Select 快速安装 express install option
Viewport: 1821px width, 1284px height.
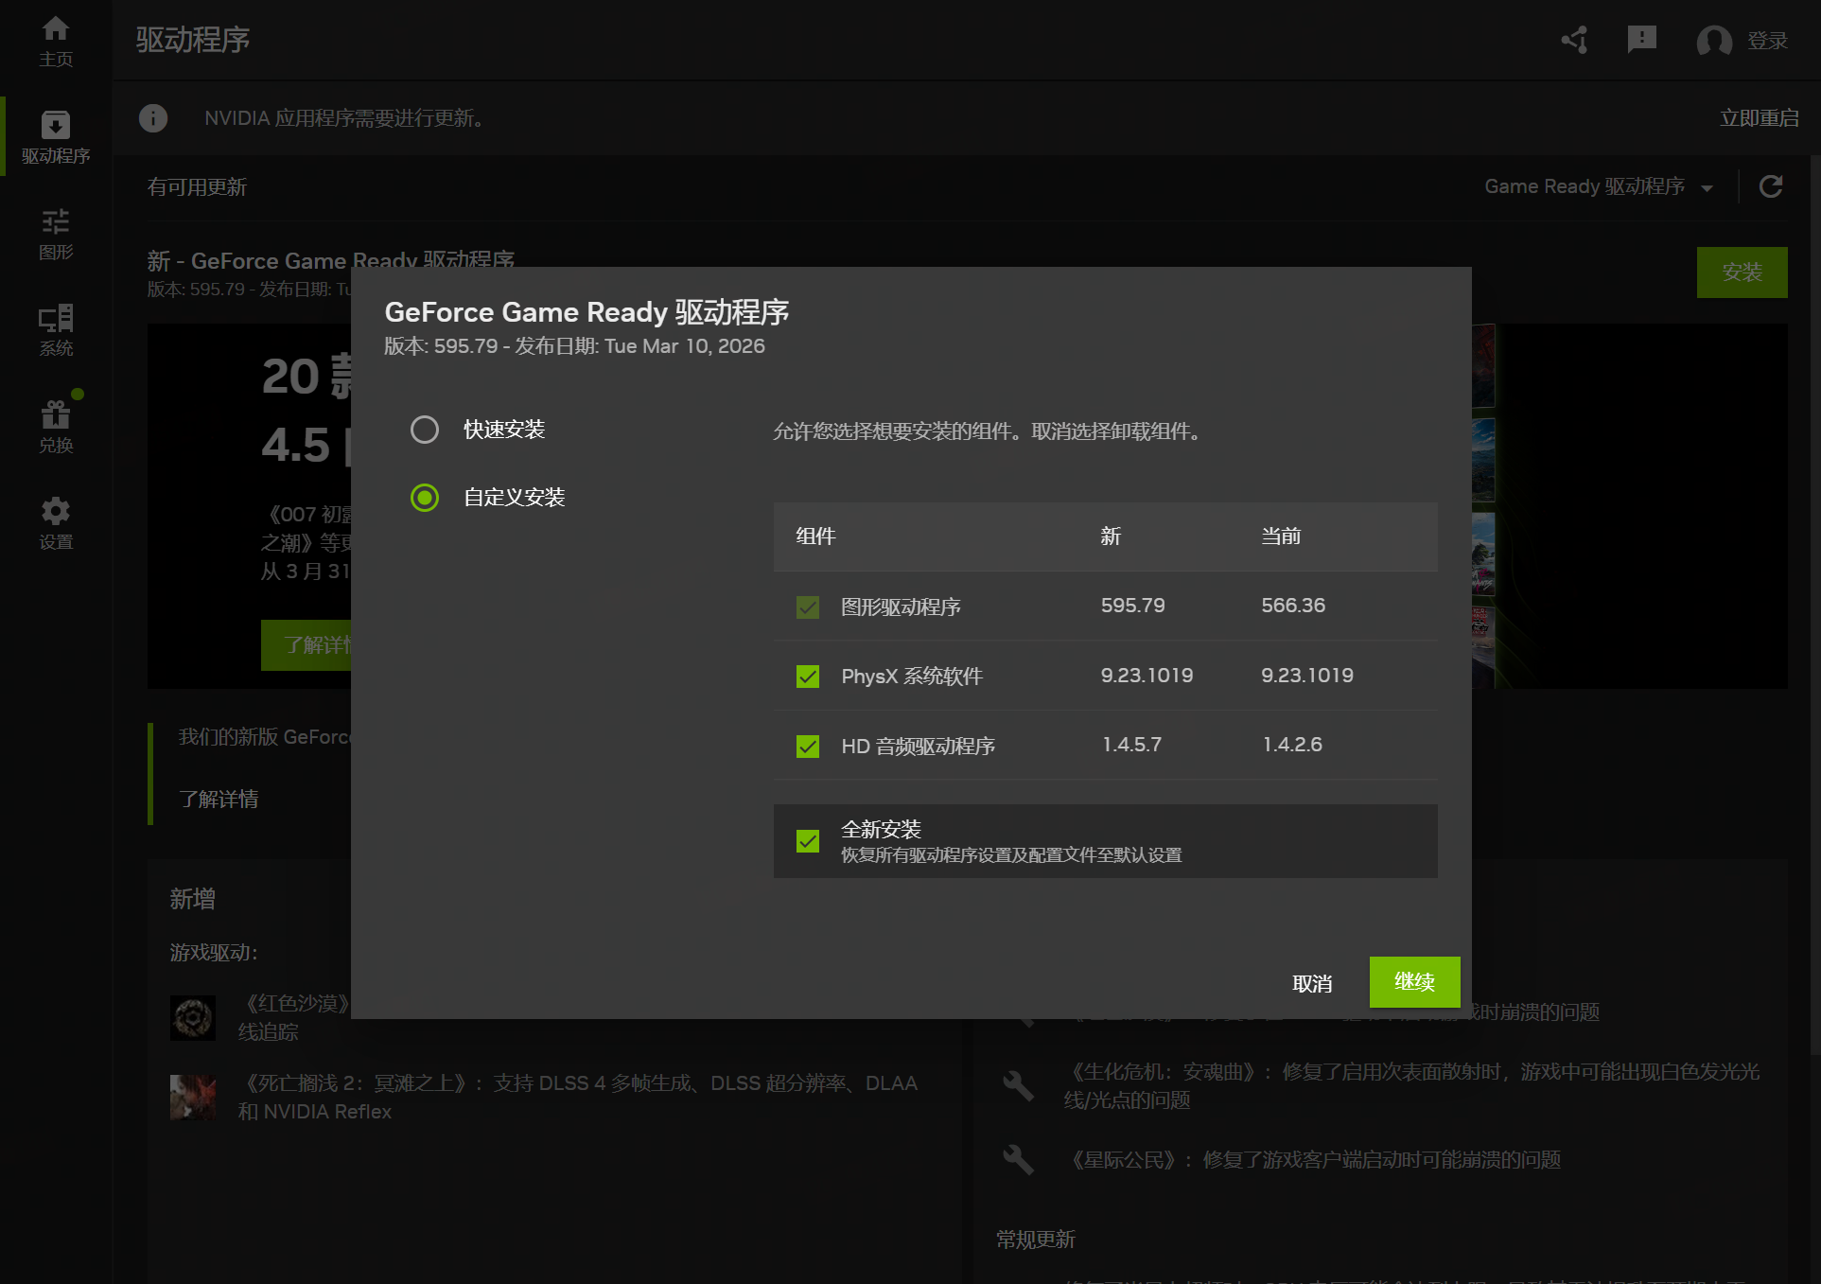(425, 430)
